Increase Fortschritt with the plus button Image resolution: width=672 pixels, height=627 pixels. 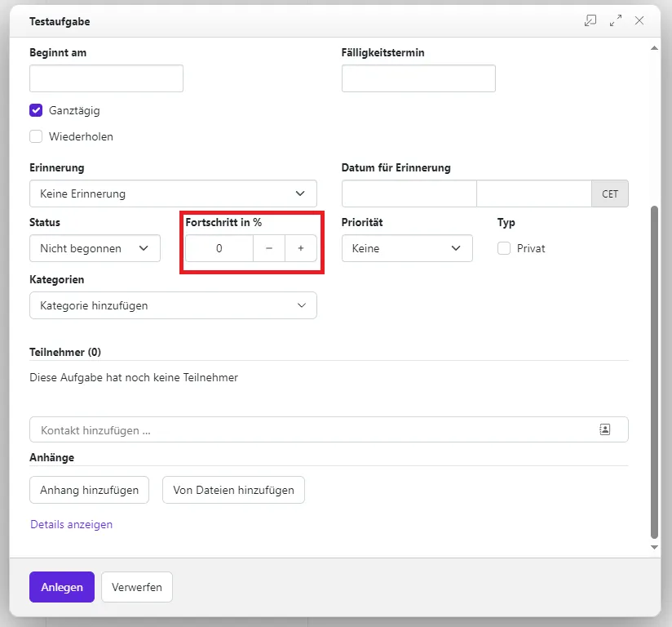pyautogui.click(x=300, y=248)
